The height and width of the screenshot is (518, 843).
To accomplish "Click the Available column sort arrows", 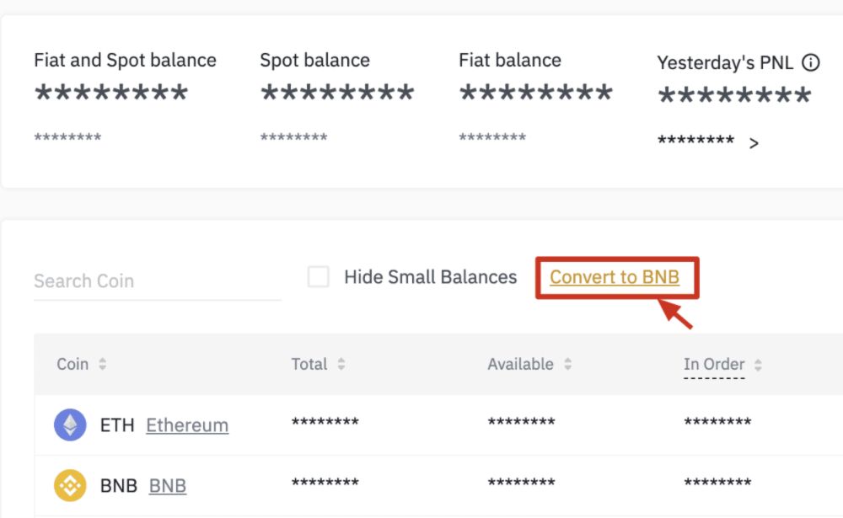I will [567, 364].
